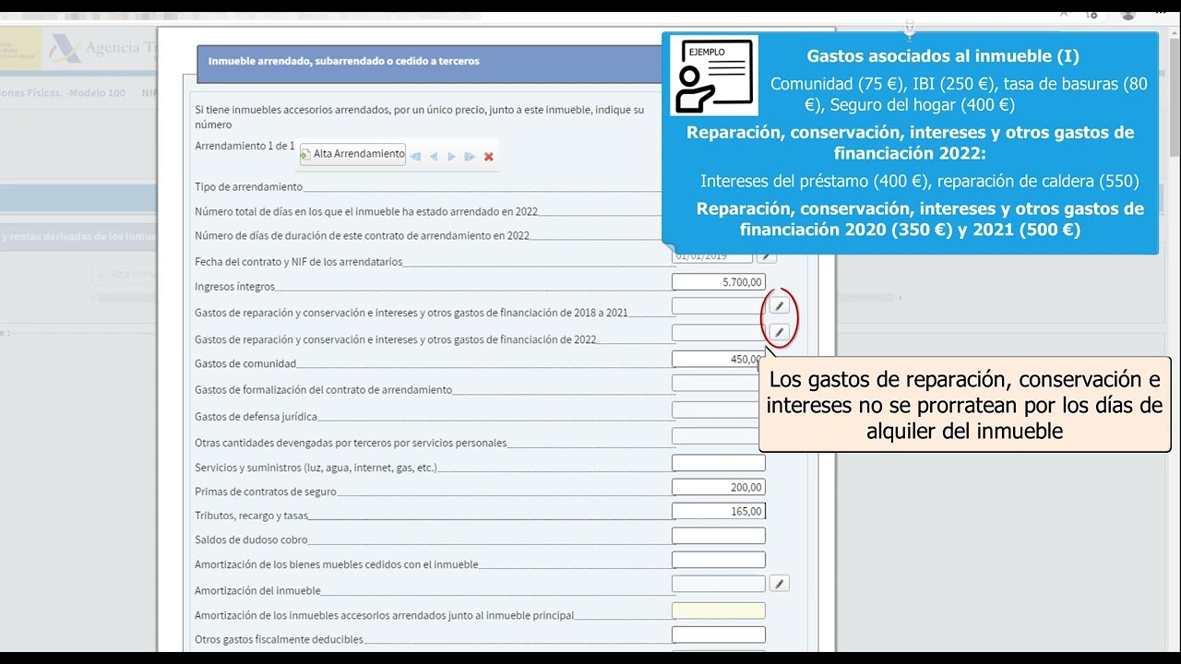
Task: Click the Amortización del inmueble amount field
Action: click(x=719, y=583)
